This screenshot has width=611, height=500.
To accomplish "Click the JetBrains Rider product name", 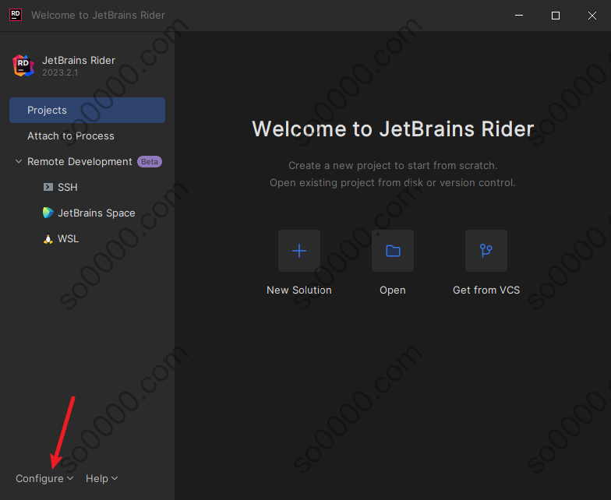I will coord(79,61).
